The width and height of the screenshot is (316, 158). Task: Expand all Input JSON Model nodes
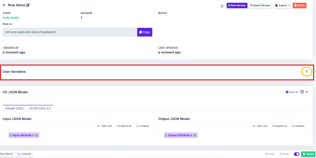(124, 126)
